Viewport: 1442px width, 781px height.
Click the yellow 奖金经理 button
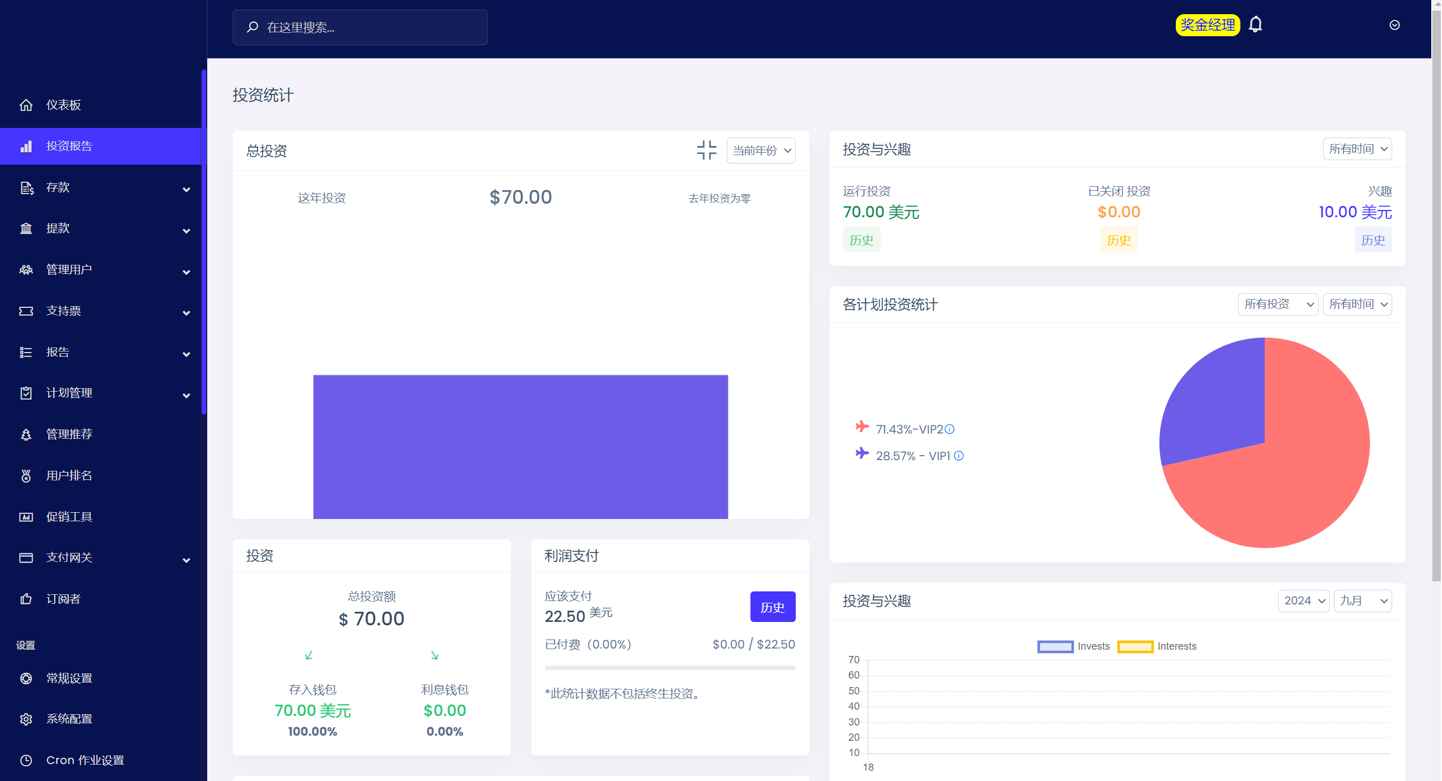pos(1208,25)
